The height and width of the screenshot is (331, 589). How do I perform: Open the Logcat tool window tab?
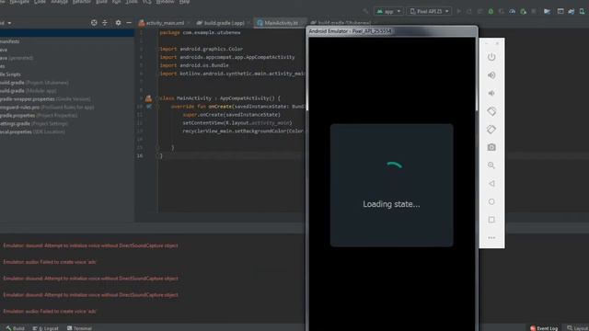point(45,328)
